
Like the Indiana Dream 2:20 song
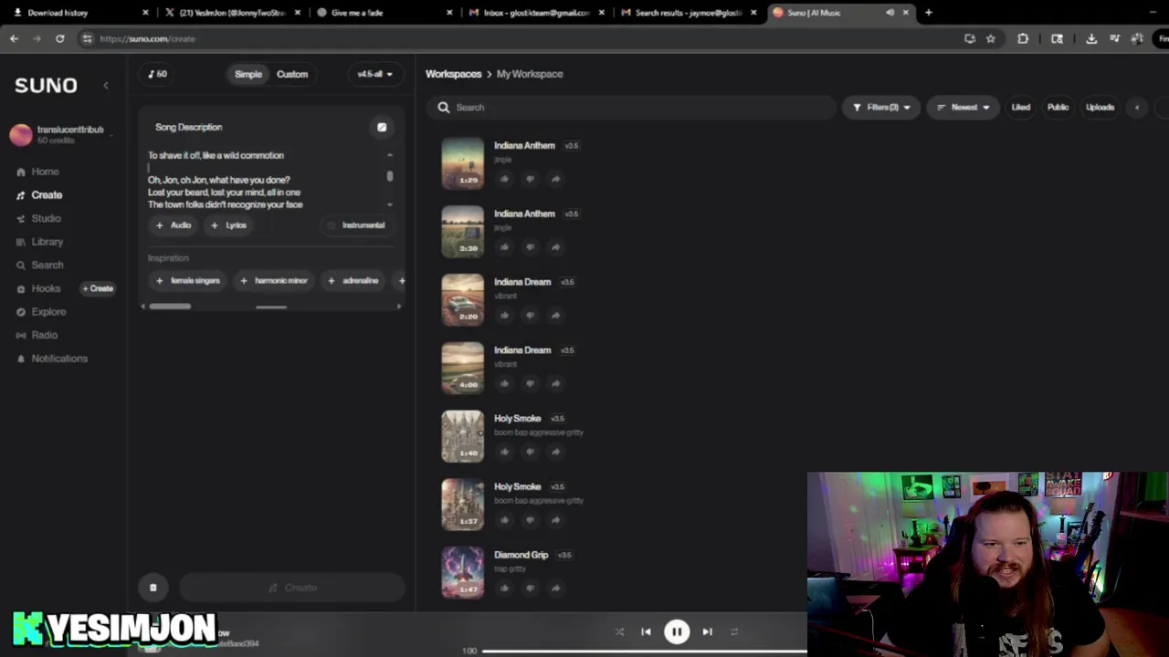click(x=504, y=316)
